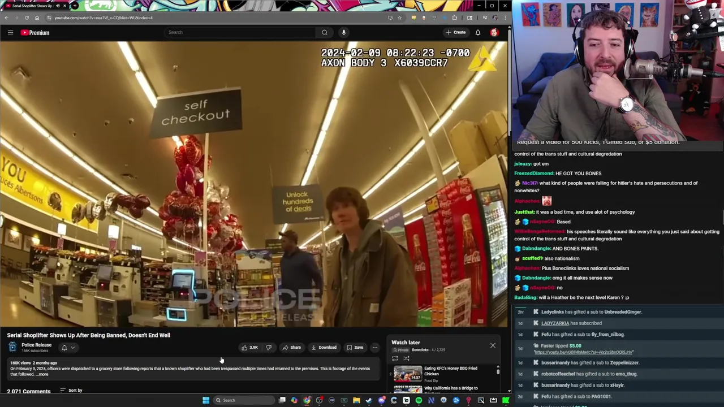This screenshot has width=724, height=407.
Task: Open a new browser tab
Action: click(x=75, y=6)
